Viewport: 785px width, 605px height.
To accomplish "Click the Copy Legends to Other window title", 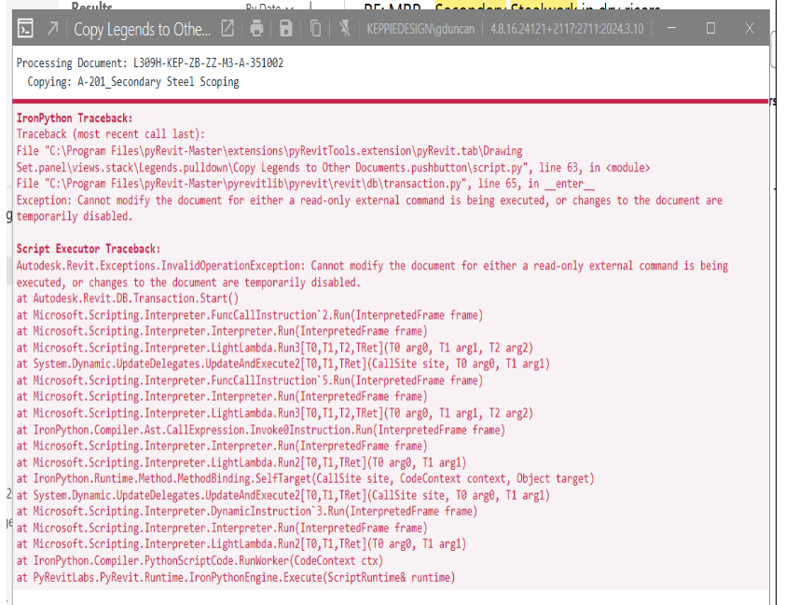I will [143, 30].
